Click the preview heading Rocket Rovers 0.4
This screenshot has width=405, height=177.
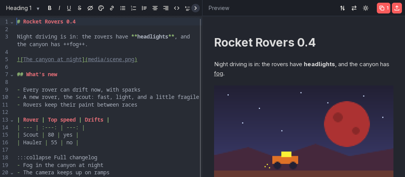(x=265, y=42)
